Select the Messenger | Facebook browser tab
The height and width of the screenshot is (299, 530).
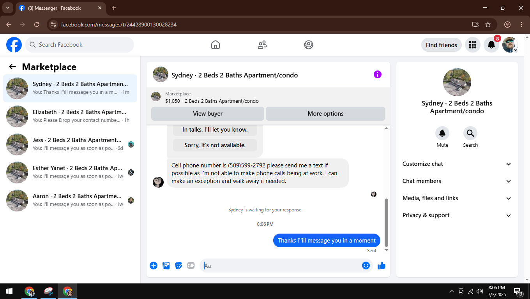tap(60, 8)
